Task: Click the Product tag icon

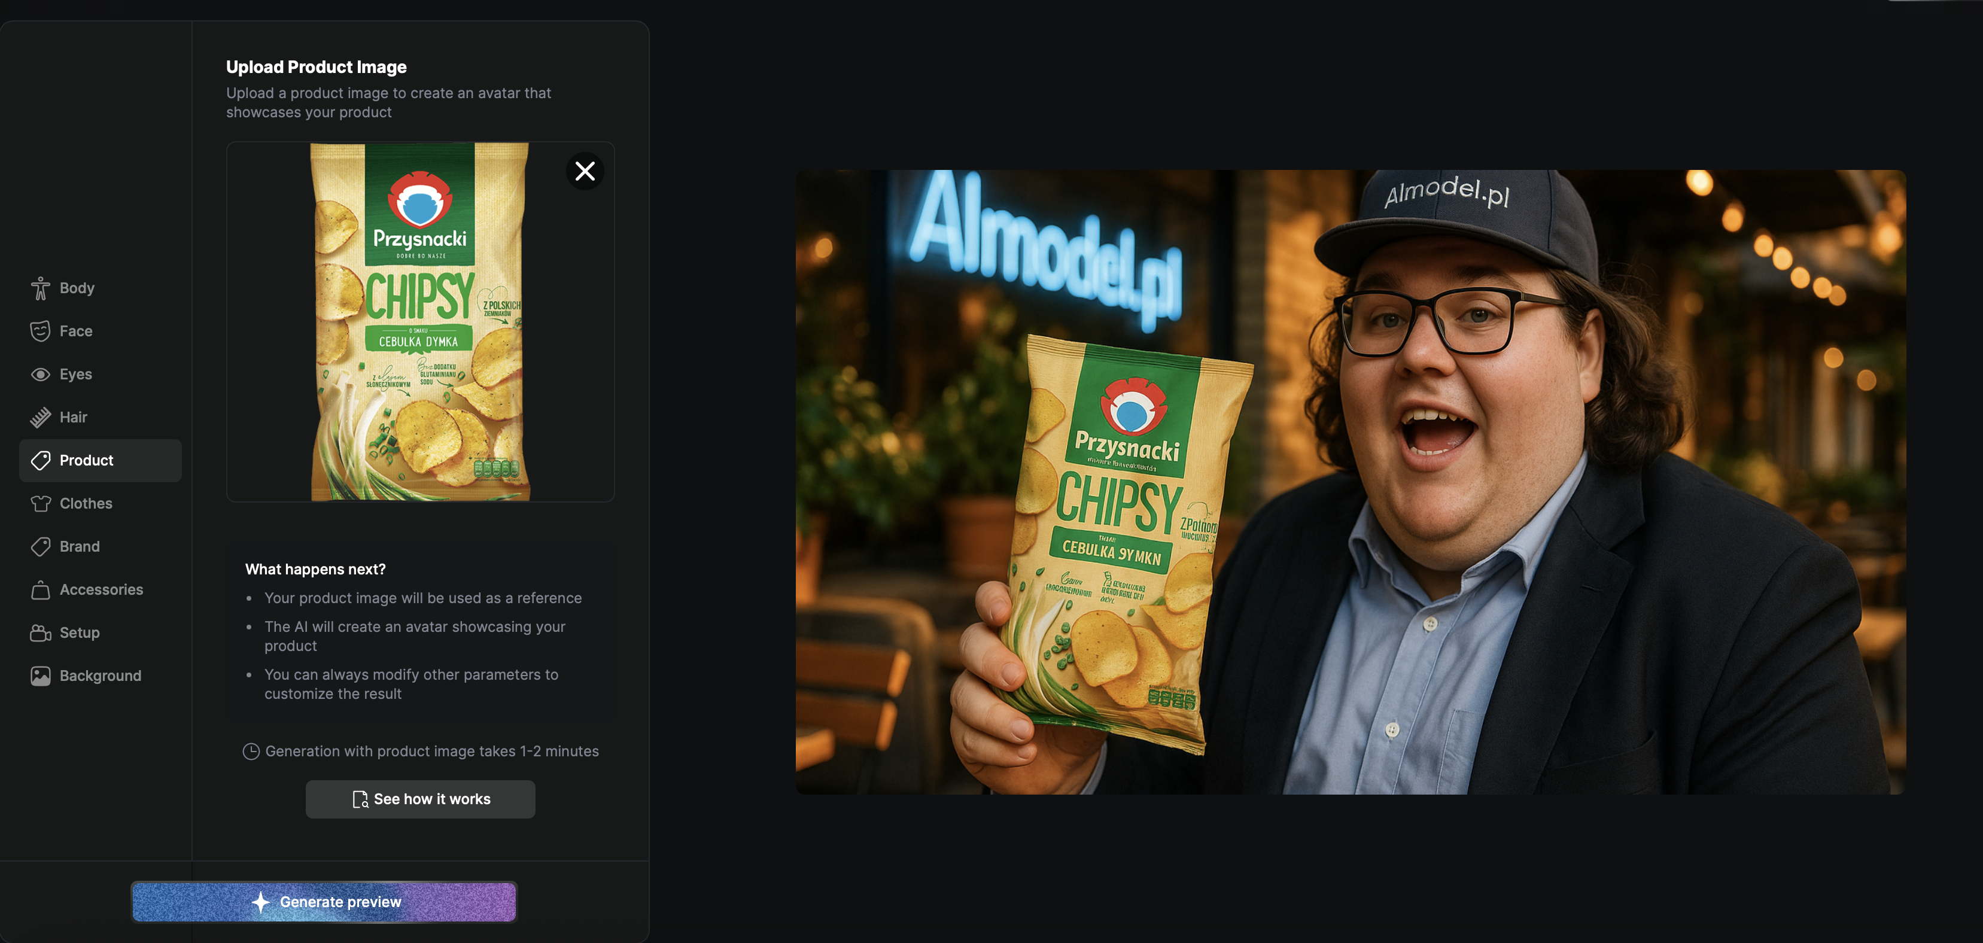Action: [x=41, y=460]
